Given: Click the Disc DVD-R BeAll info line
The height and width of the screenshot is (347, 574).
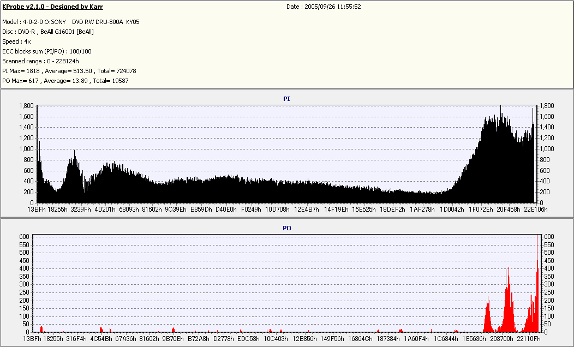Looking at the screenshot, I should coord(48,32).
